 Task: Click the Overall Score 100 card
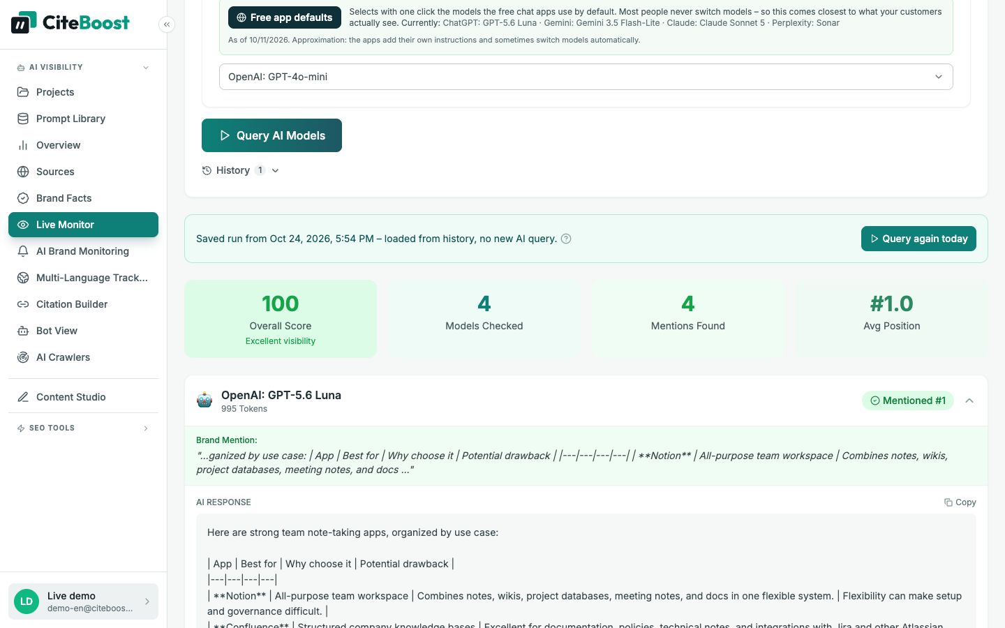click(x=281, y=319)
